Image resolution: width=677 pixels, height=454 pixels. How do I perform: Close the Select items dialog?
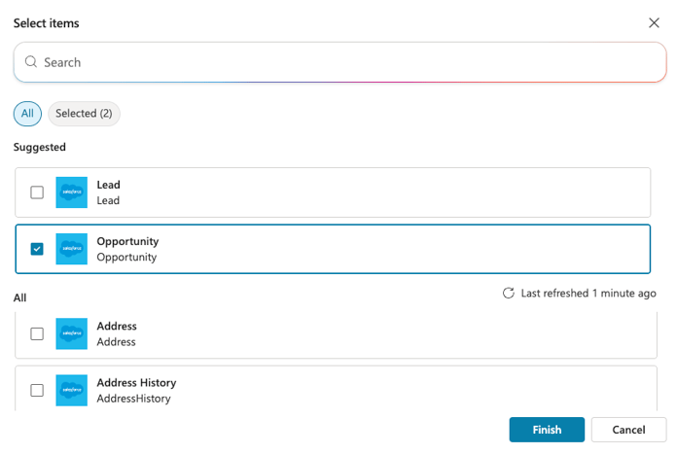[x=654, y=23]
